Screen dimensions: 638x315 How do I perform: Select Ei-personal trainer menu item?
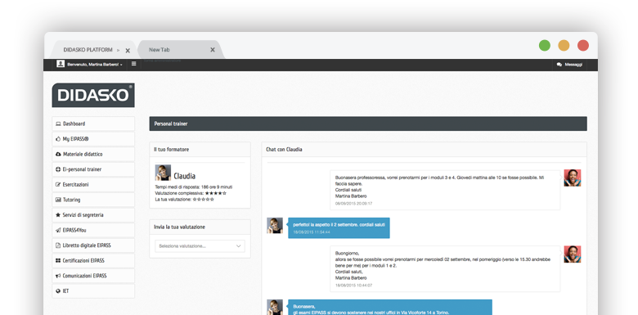pyautogui.click(x=93, y=169)
